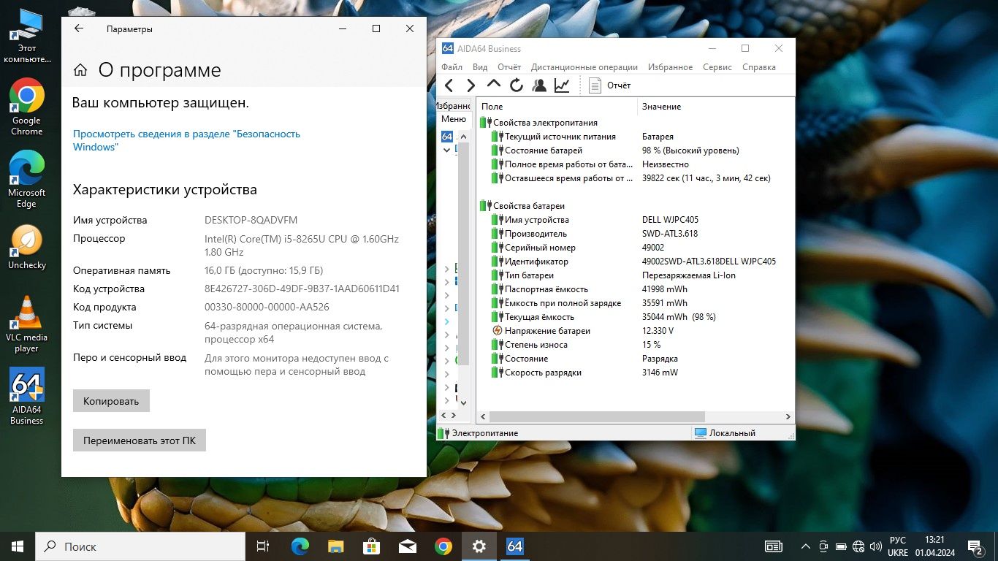Select Этот компьютер desktop icon
998x561 pixels.
[x=27, y=35]
